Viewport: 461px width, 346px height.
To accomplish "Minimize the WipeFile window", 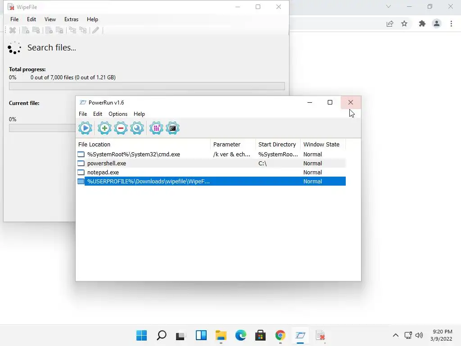I will pos(238,7).
